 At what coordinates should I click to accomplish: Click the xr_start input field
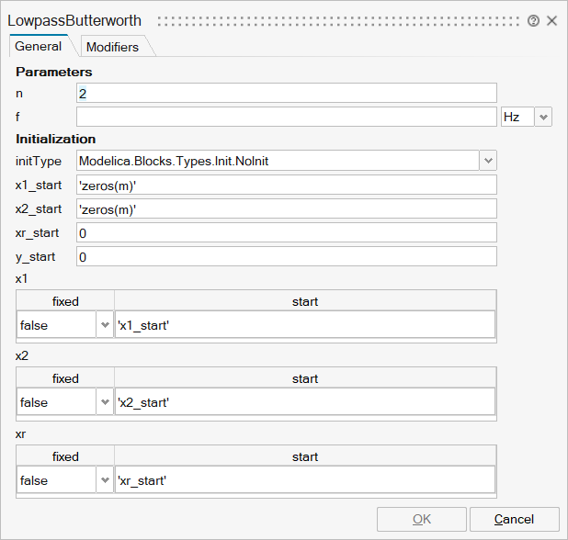[x=286, y=232]
